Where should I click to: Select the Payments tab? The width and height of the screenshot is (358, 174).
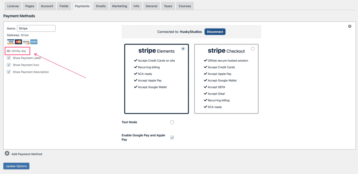pyautogui.click(x=82, y=6)
